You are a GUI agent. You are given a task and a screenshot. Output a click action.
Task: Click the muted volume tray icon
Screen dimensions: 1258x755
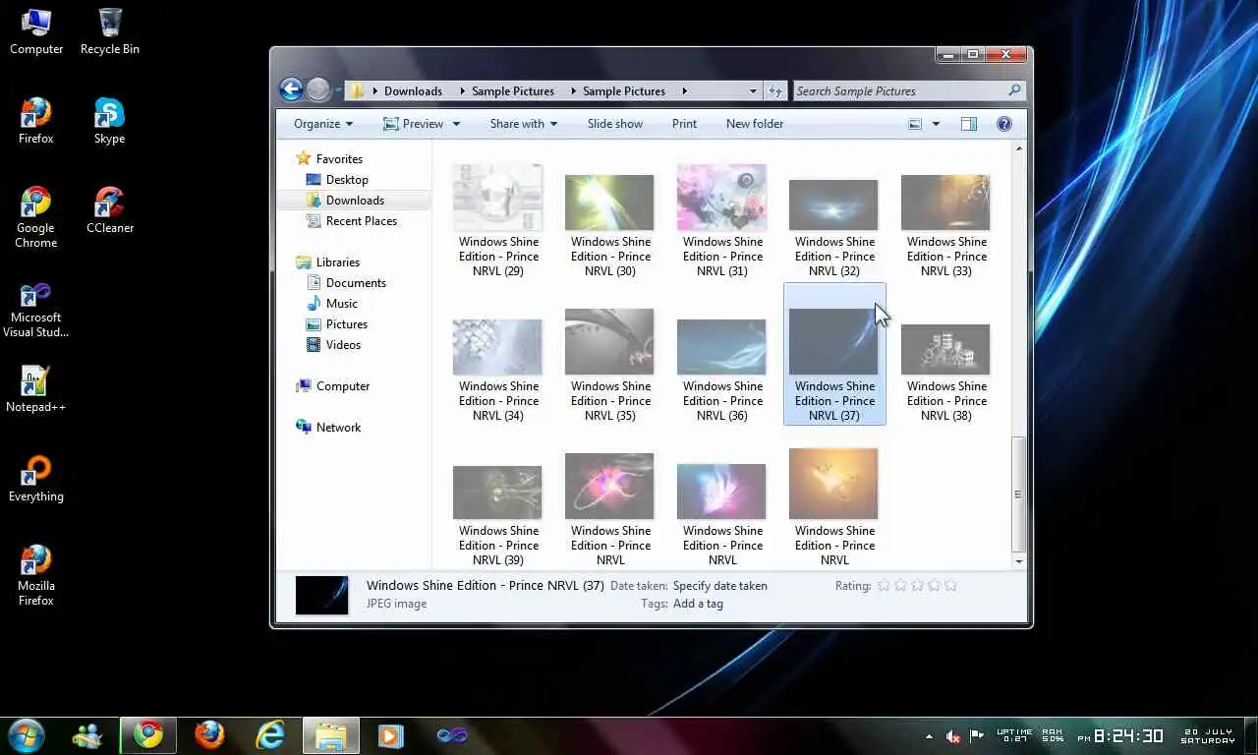coord(953,735)
